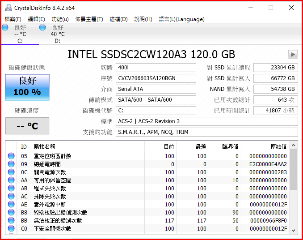Viewport: 303px width, 240px height.
Task: Open the 編輯(E) menu
Action: tap(36, 19)
